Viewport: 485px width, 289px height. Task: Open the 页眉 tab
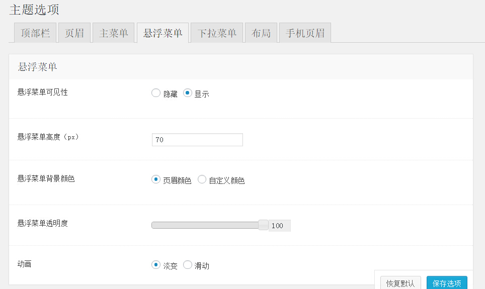point(74,33)
